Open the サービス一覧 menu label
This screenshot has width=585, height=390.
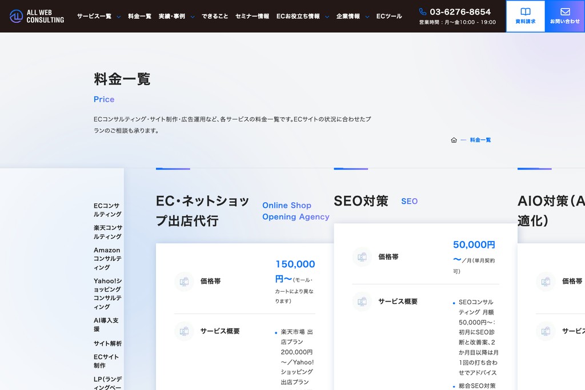tap(94, 16)
